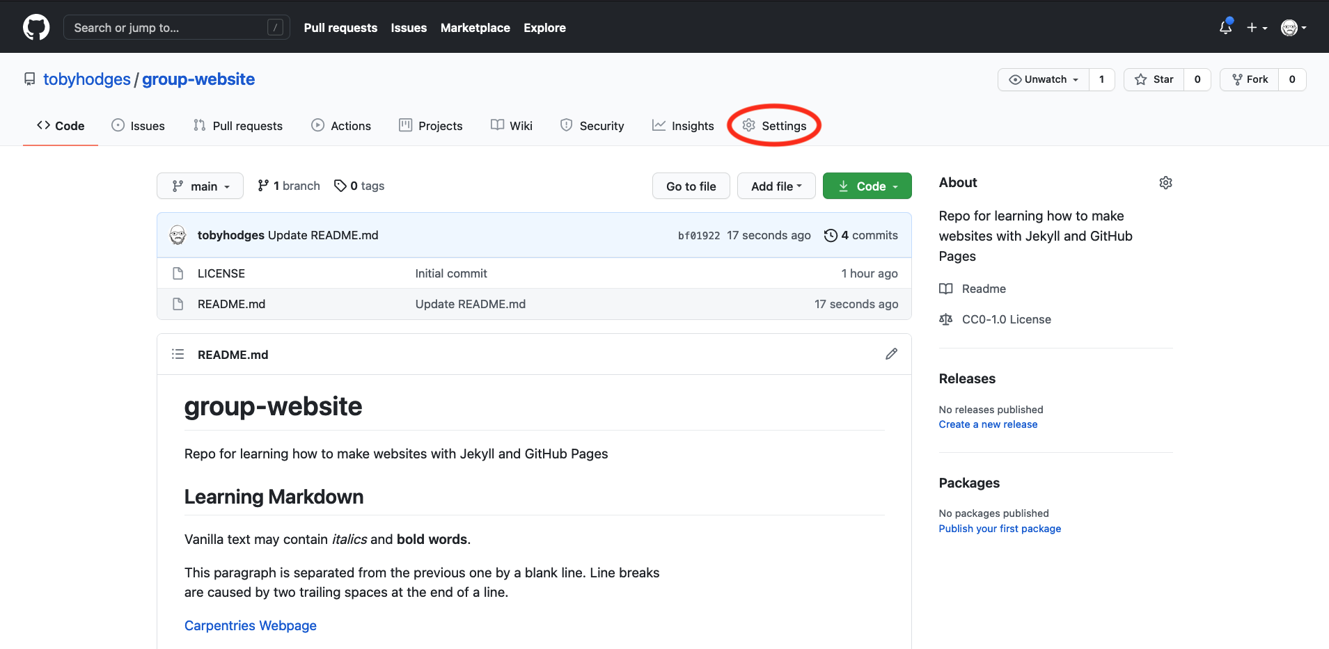Click the watchers count 1
1329x649 pixels.
(x=1101, y=79)
